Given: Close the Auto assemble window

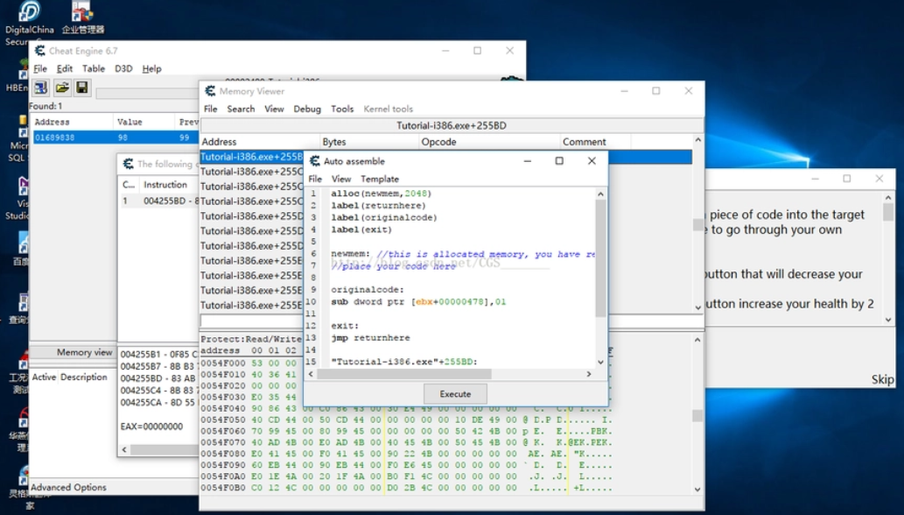Looking at the screenshot, I should point(592,161).
